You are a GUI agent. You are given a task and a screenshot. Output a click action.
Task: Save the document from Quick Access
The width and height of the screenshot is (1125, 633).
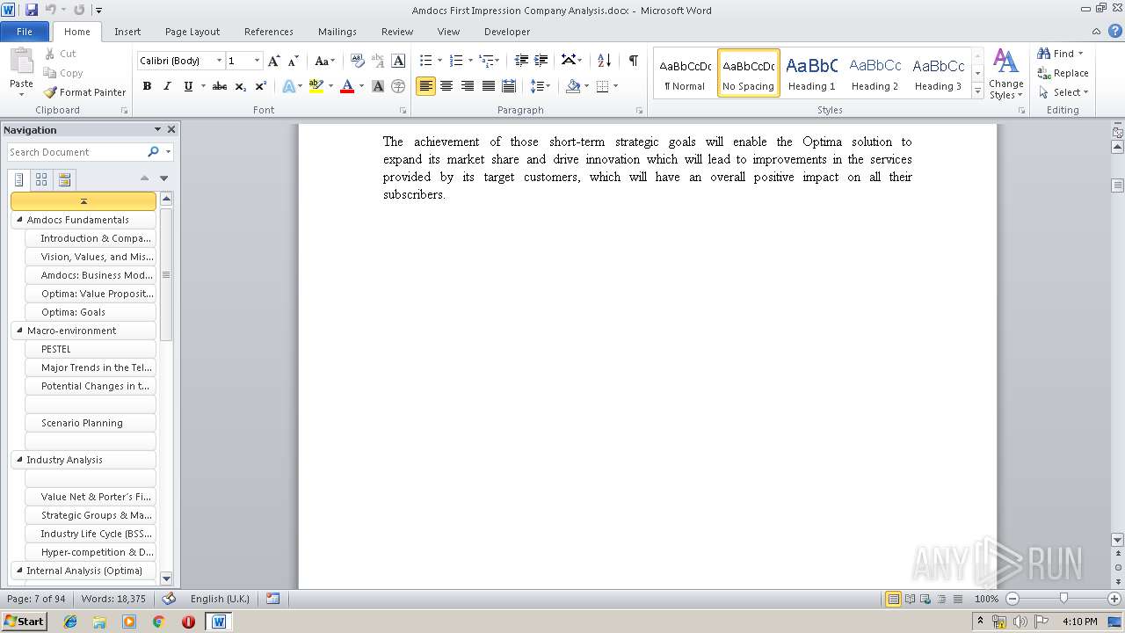32,10
